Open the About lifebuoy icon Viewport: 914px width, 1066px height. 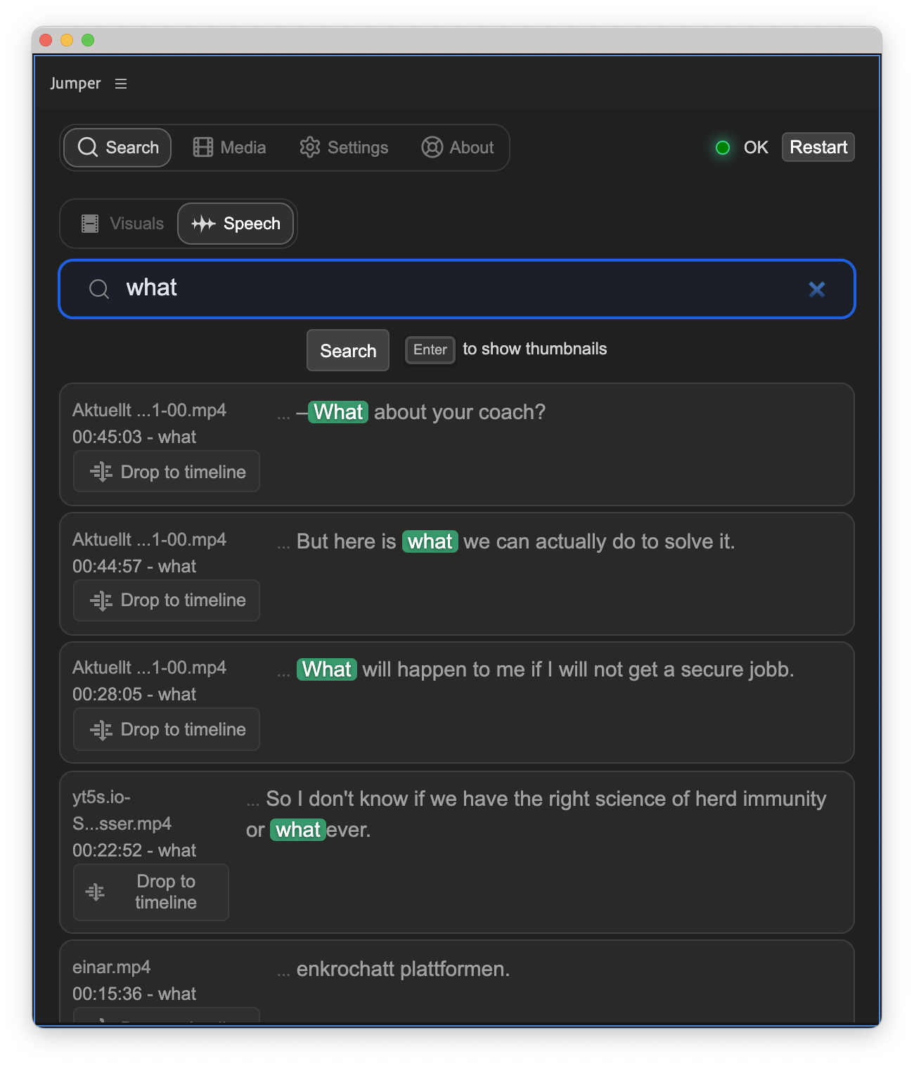pos(432,148)
